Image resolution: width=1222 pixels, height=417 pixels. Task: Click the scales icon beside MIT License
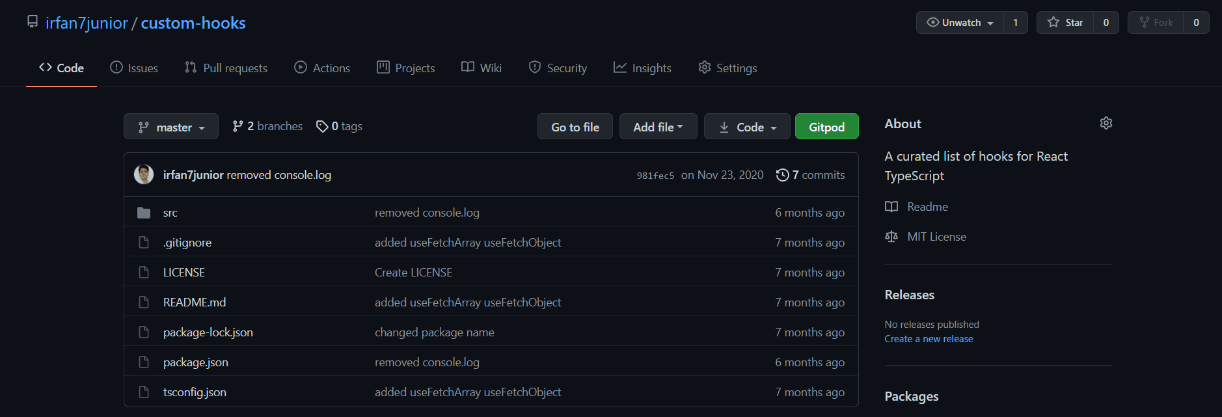coord(891,237)
